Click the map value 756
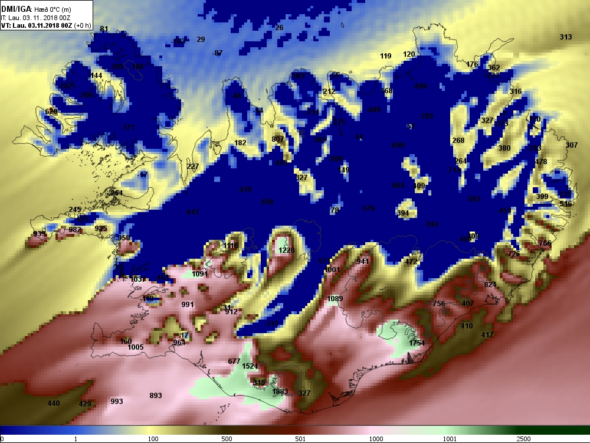The image size is (590, 443). click(439, 303)
